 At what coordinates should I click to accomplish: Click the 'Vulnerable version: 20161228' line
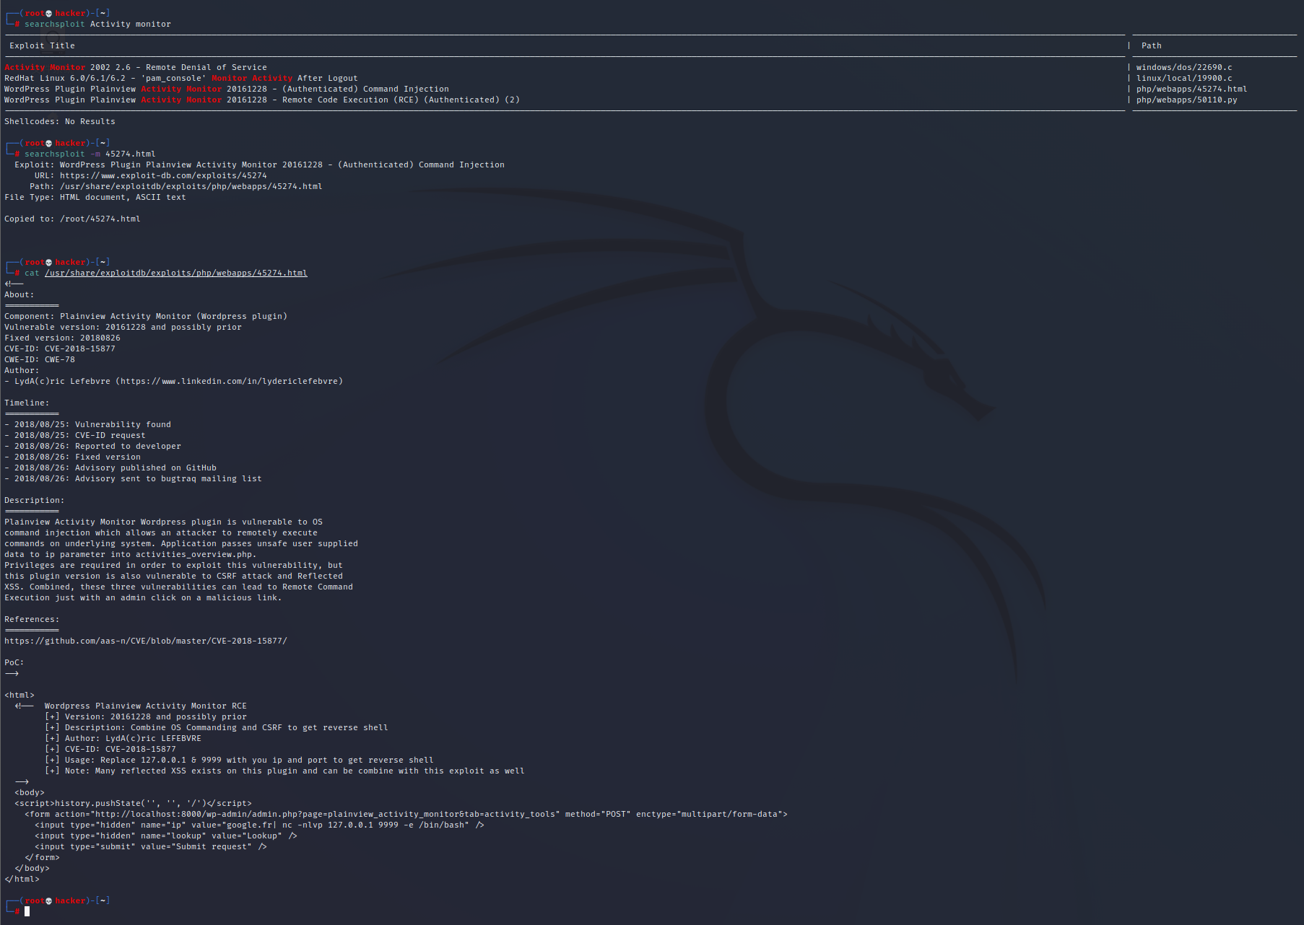pos(123,327)
